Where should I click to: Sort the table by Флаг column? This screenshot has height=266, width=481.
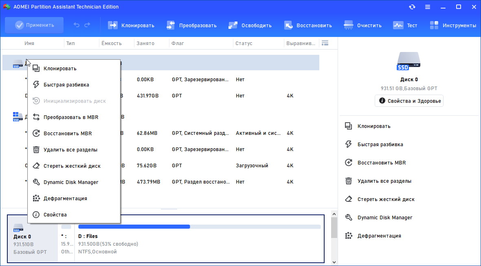178,43
